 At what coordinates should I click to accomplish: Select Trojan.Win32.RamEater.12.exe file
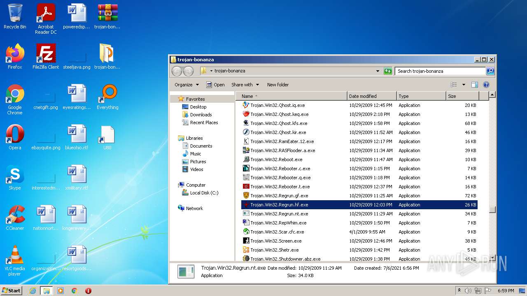[x=359, y=141]
